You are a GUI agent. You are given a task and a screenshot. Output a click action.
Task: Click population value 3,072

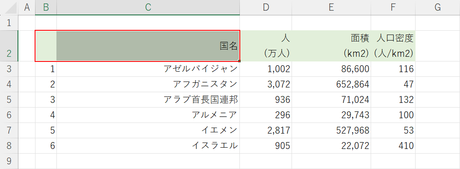266,84
